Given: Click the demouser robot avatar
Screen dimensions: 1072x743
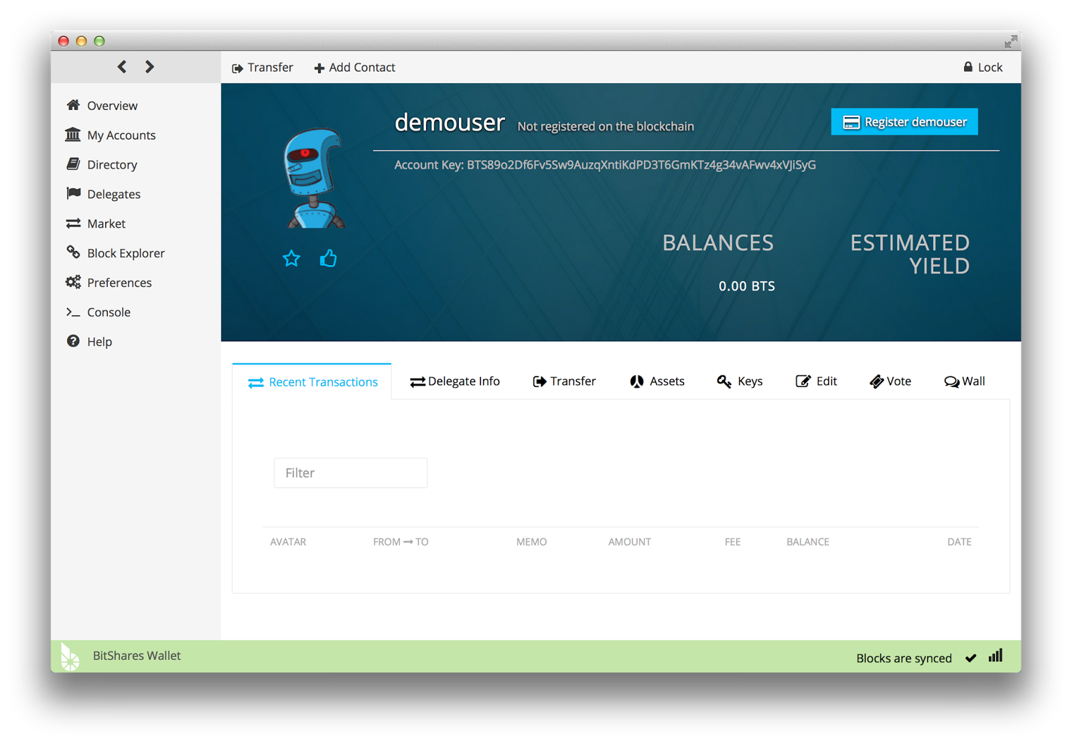Looking at the screenshot, I should [x=314, y=179].
